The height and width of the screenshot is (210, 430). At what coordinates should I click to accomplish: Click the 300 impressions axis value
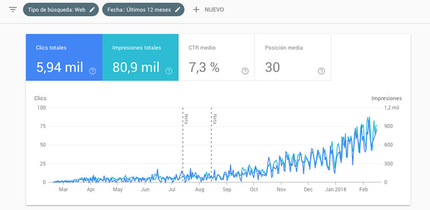[x=389, y=164]
